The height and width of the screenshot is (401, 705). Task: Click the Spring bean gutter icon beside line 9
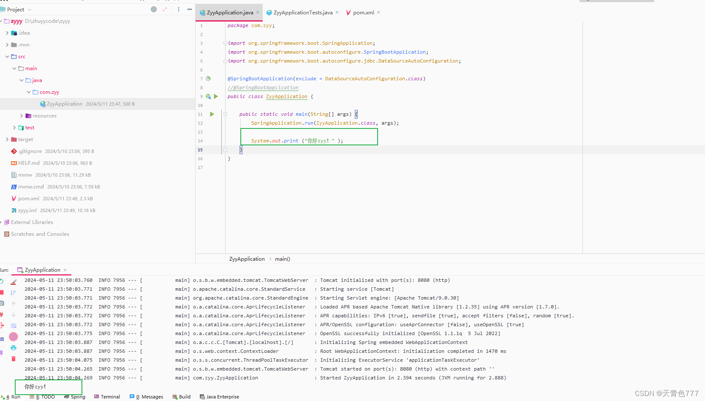tap(208, 96)
